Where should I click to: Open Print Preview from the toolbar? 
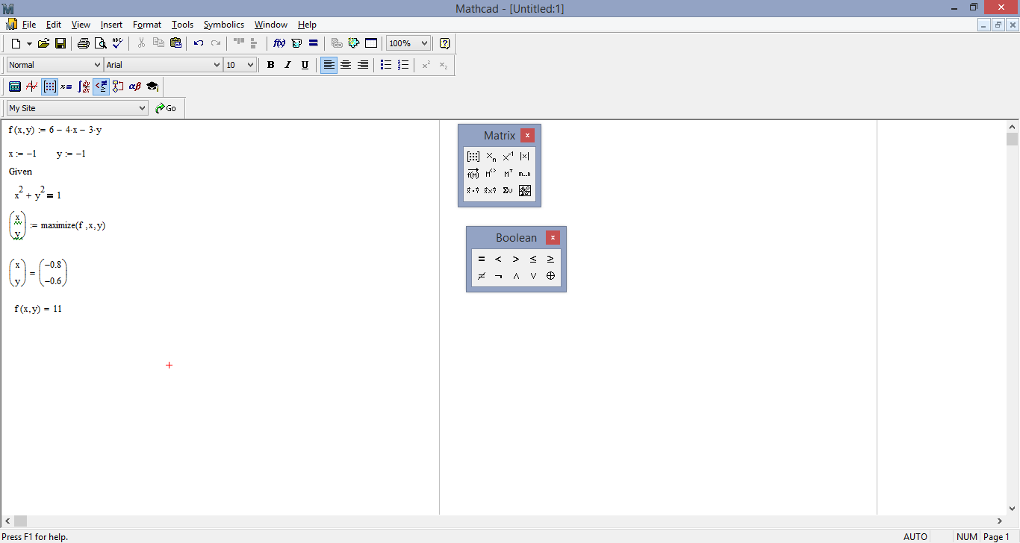pyautogui.click(x=100, y=43)
